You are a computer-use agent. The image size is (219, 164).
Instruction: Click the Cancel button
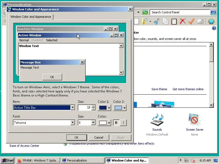pos(99,137)
